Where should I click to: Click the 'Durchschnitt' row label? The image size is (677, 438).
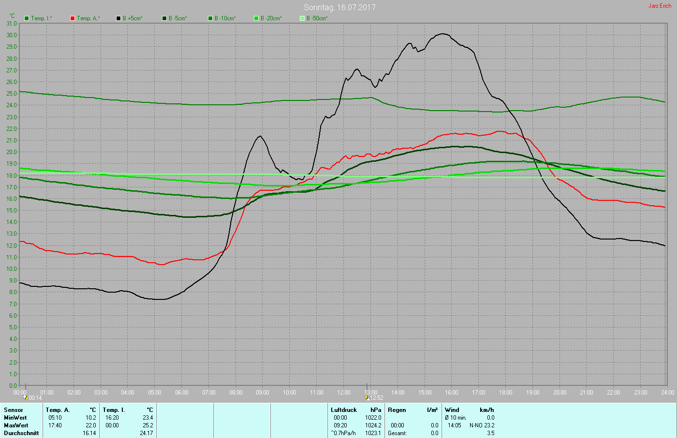(x=21, y=433)
